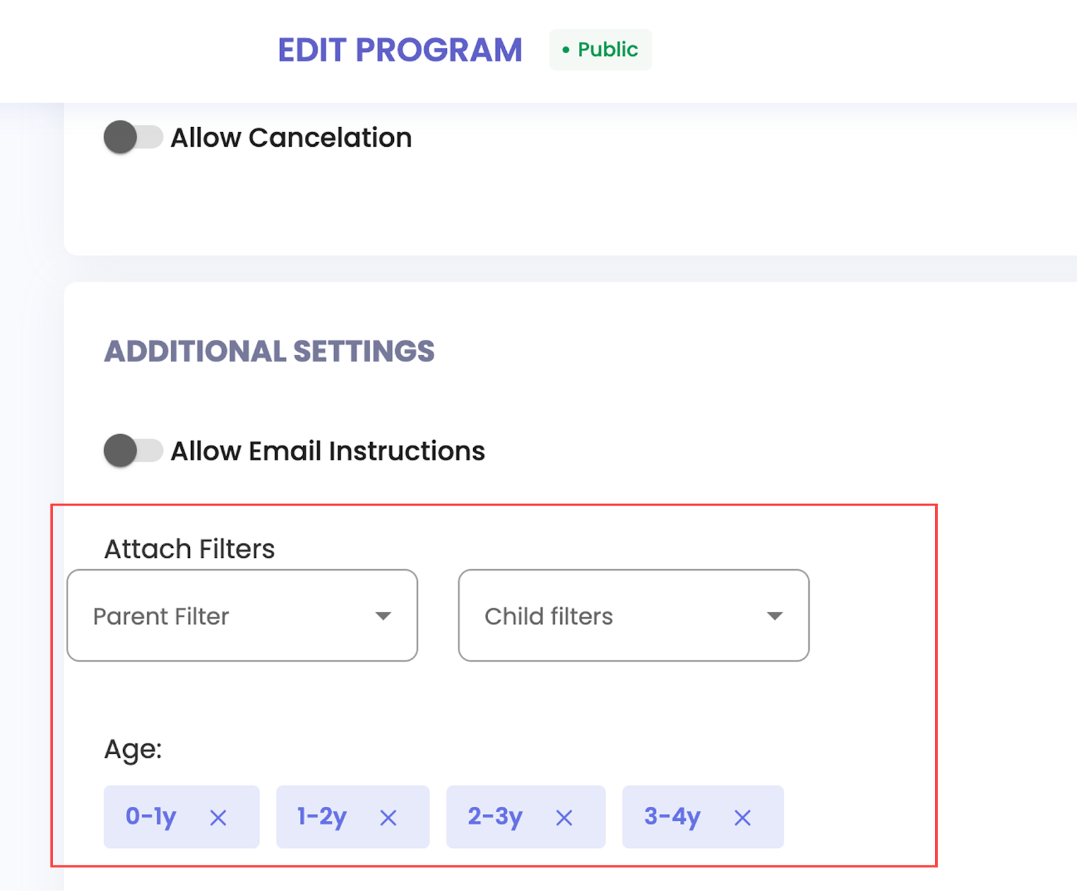The width and height of the screenshot is (1077, 891).
Task: Enable the Allow Email Instructions switch
Action: click(133, 450)
